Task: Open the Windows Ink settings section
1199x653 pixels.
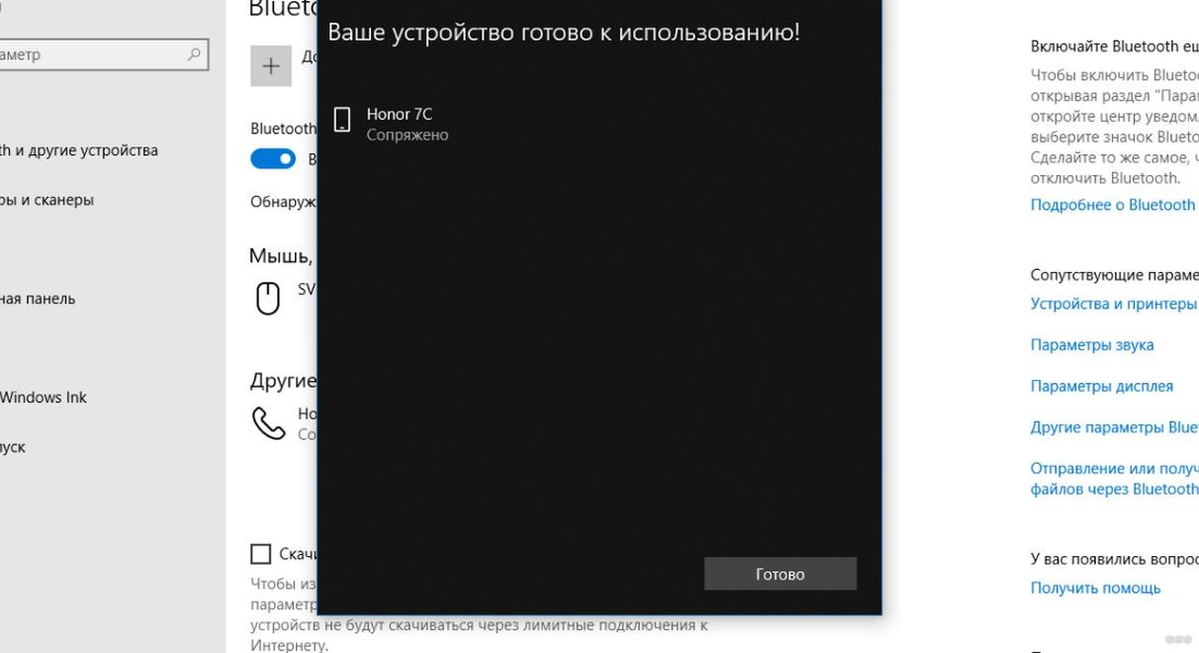Action: 44,398
